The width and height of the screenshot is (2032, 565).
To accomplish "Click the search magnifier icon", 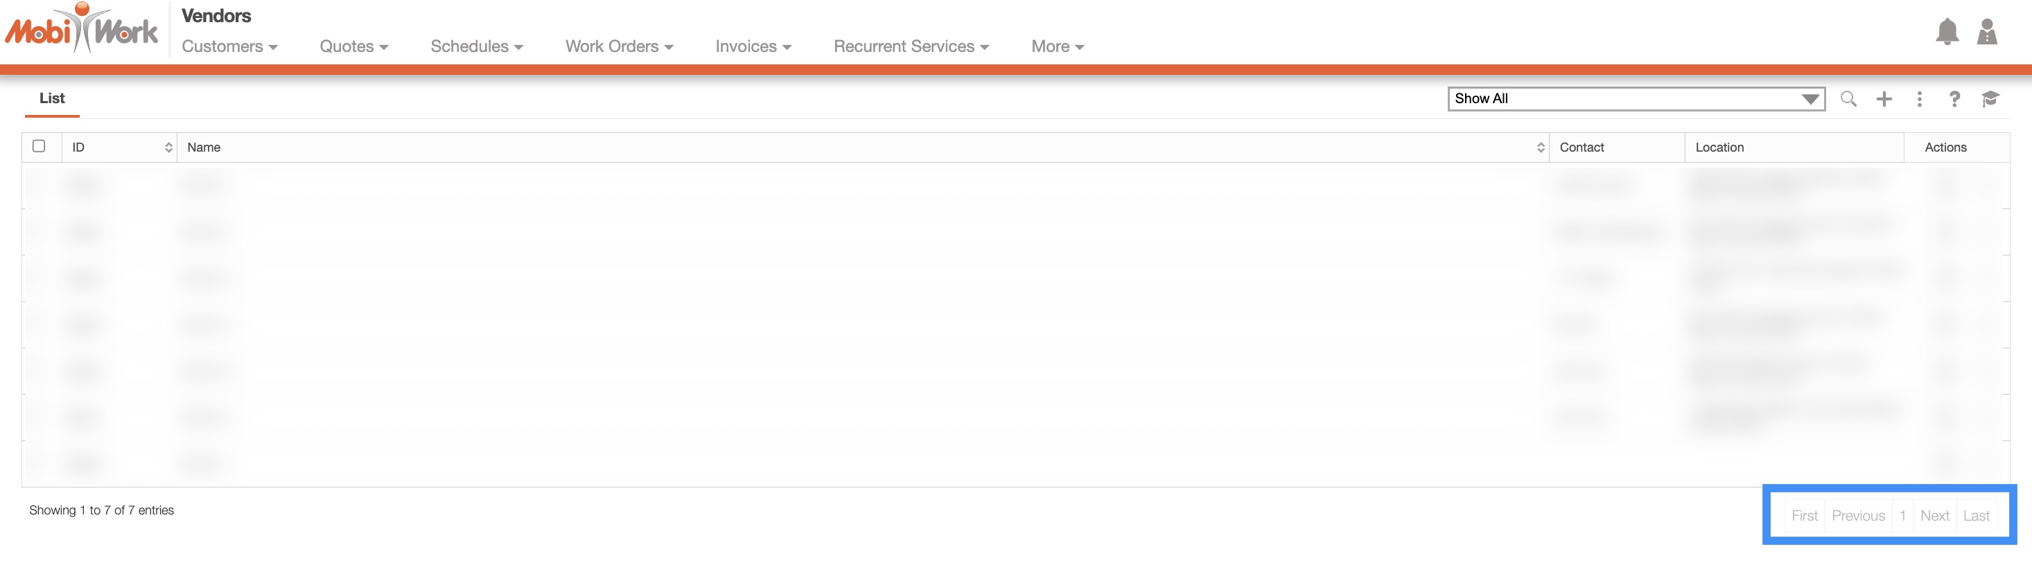I will 1848,98.
